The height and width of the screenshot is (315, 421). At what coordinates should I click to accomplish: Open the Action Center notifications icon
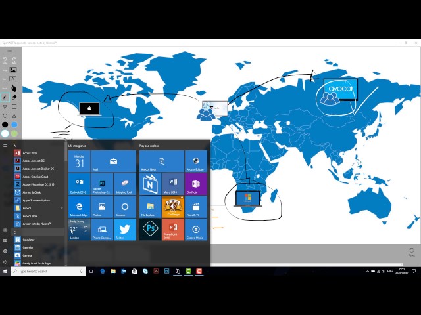point(414,271)
